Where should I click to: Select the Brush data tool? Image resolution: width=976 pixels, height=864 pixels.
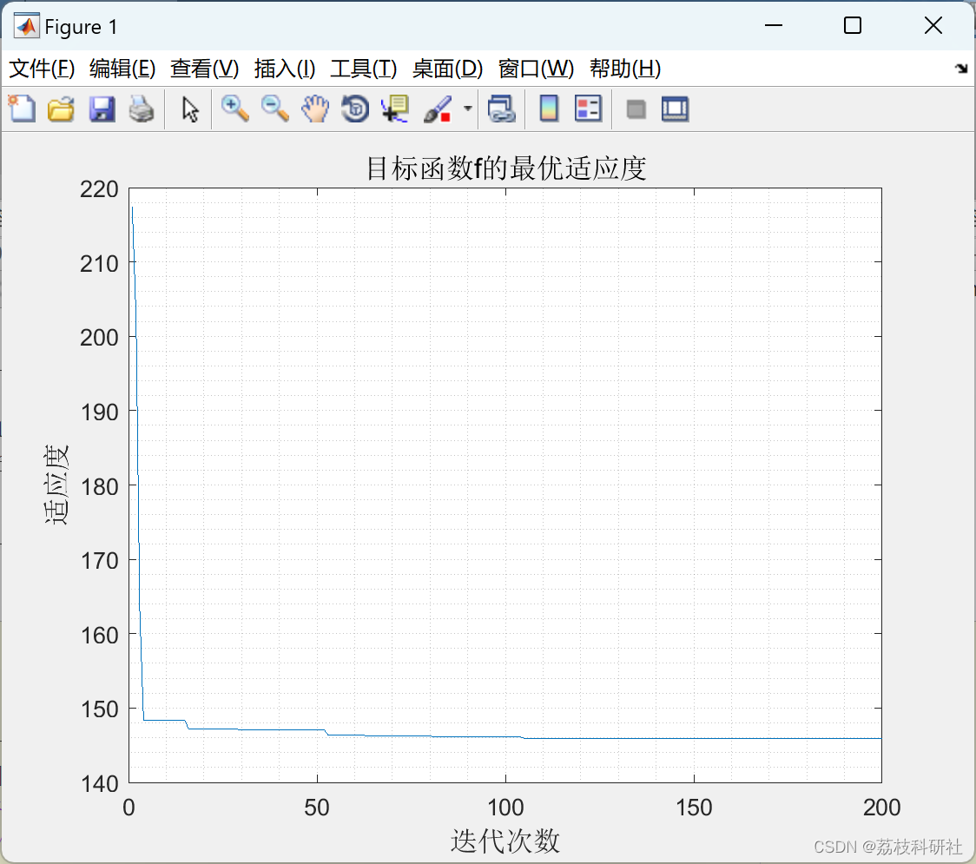438,109
